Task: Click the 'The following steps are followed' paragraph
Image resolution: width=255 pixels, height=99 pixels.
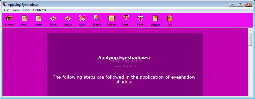Action: (x=124, y=79)
